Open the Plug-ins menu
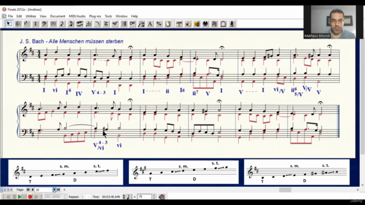 pos(95,17)
